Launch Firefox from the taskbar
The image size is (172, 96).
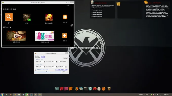pyautogui.click(x=11, y=95)
